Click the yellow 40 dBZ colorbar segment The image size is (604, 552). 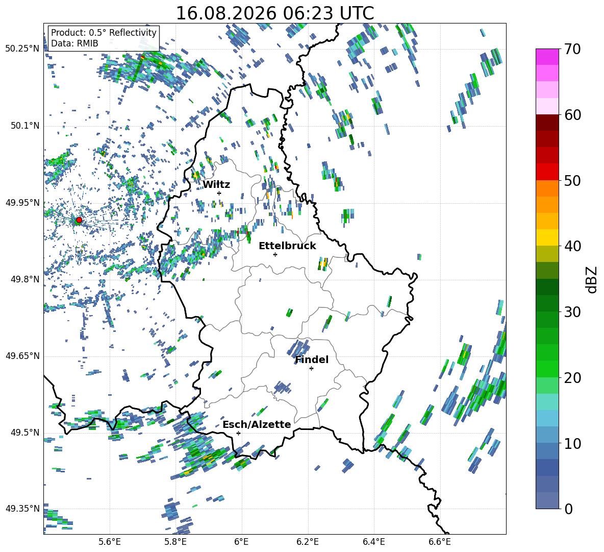[x=547, y=237]
